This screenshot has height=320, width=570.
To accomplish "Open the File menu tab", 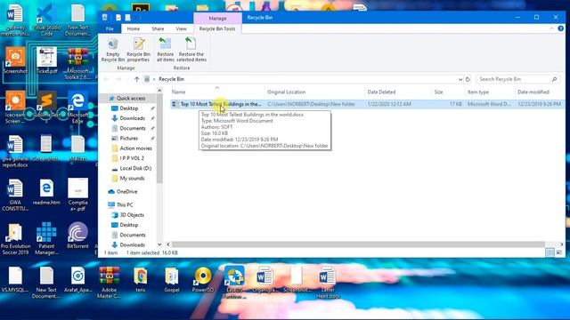I will click(110, 28).
